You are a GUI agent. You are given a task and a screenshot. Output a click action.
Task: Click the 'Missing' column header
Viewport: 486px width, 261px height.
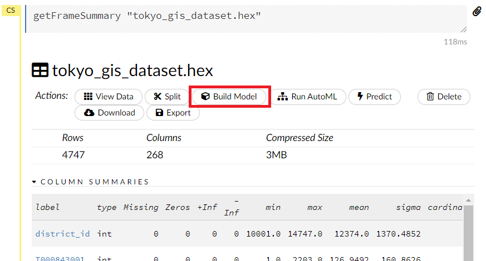point(141,207)
